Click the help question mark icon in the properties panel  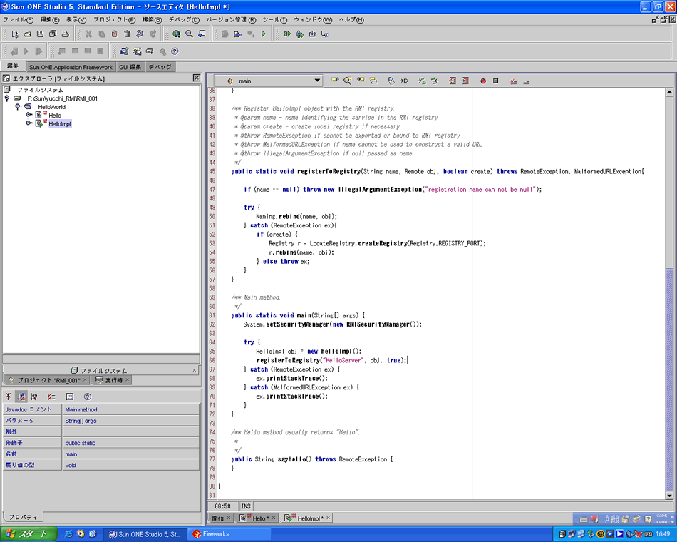[88, 397]
